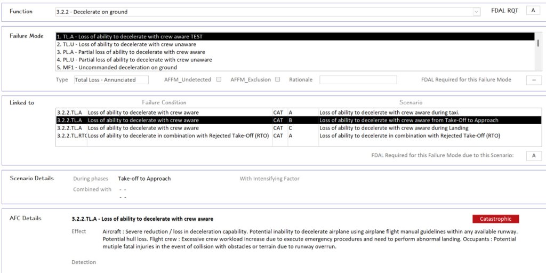This screenshot has height=273, width=546.
Task: Select linked scenario row during taxi
Action: click(298, 113)
